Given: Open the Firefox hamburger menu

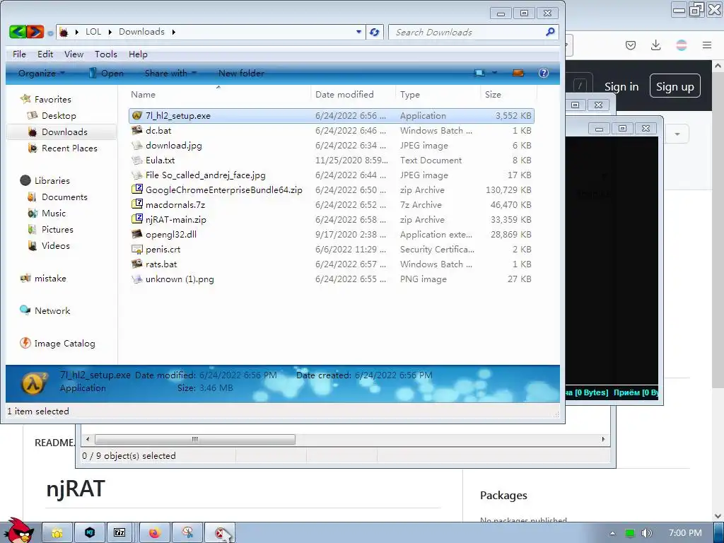Looking at the screenshot, I should (x=707, y=45).
